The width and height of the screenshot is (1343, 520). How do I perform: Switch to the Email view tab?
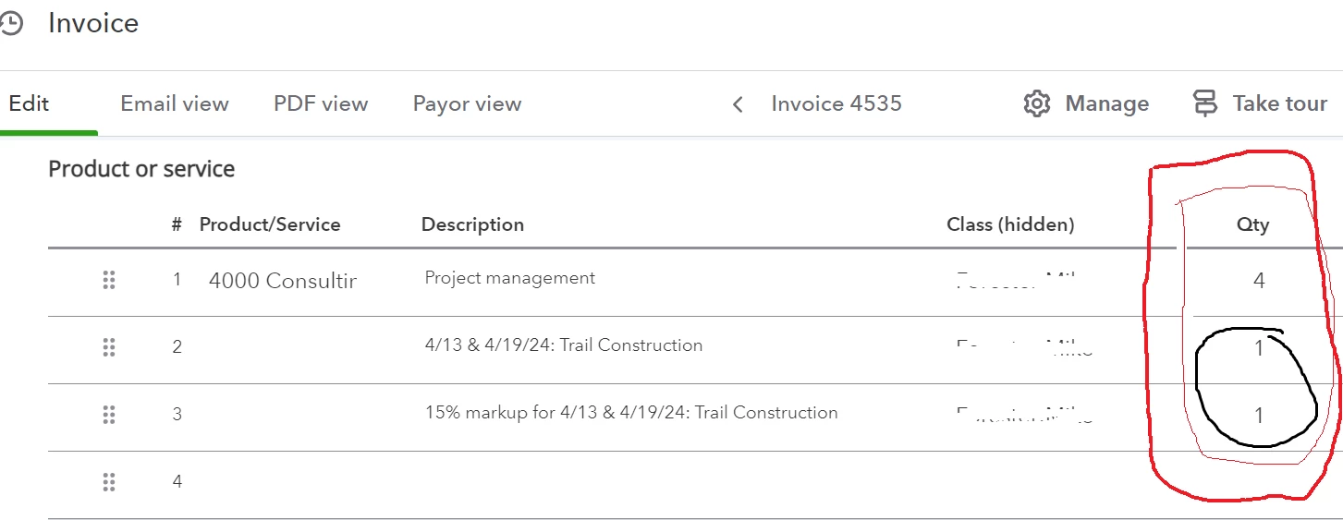tap(175, 103)
